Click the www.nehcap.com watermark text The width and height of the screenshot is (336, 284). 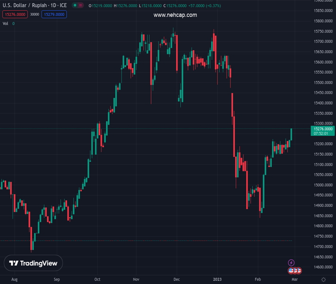coord(175,15)
